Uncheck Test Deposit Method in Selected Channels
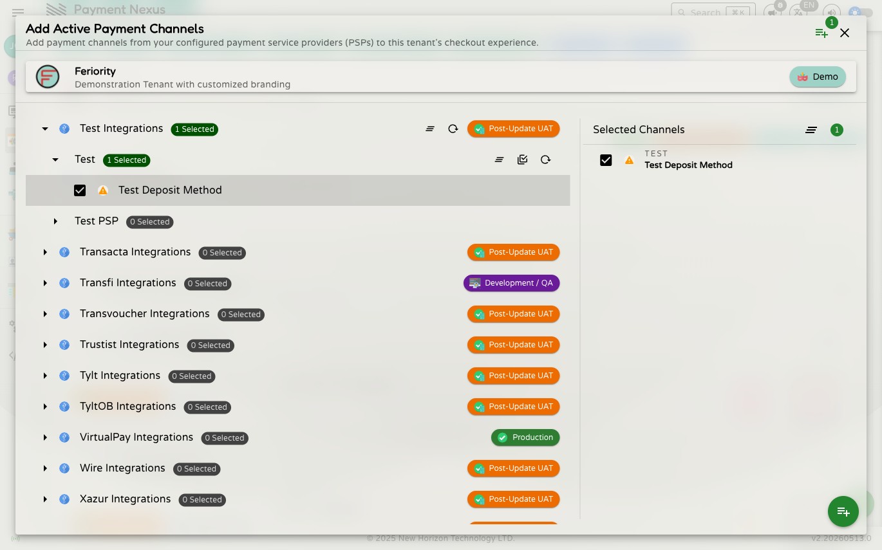This screenshot has width=882, height=550. [x=606, y=160]
